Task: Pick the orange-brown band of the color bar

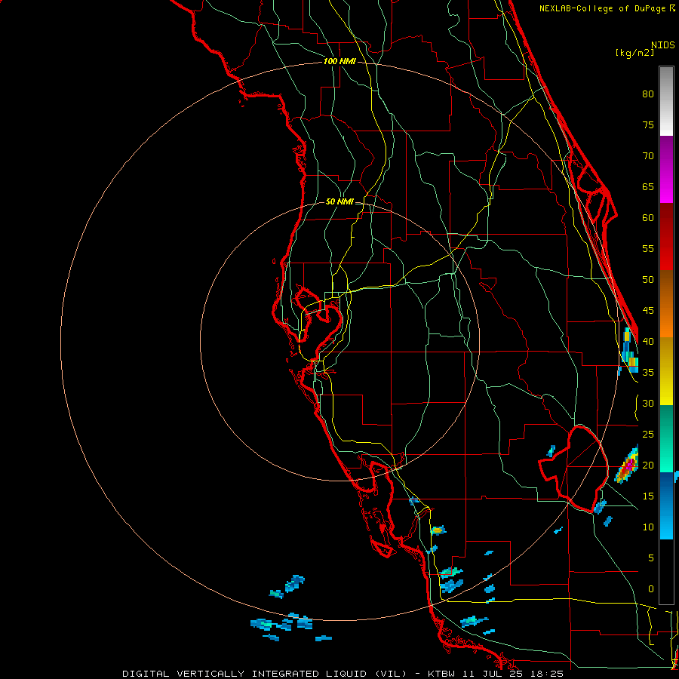Action: 666,304
